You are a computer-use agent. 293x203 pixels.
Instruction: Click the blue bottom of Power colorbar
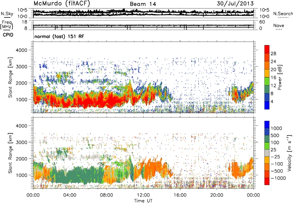(267, 105)
